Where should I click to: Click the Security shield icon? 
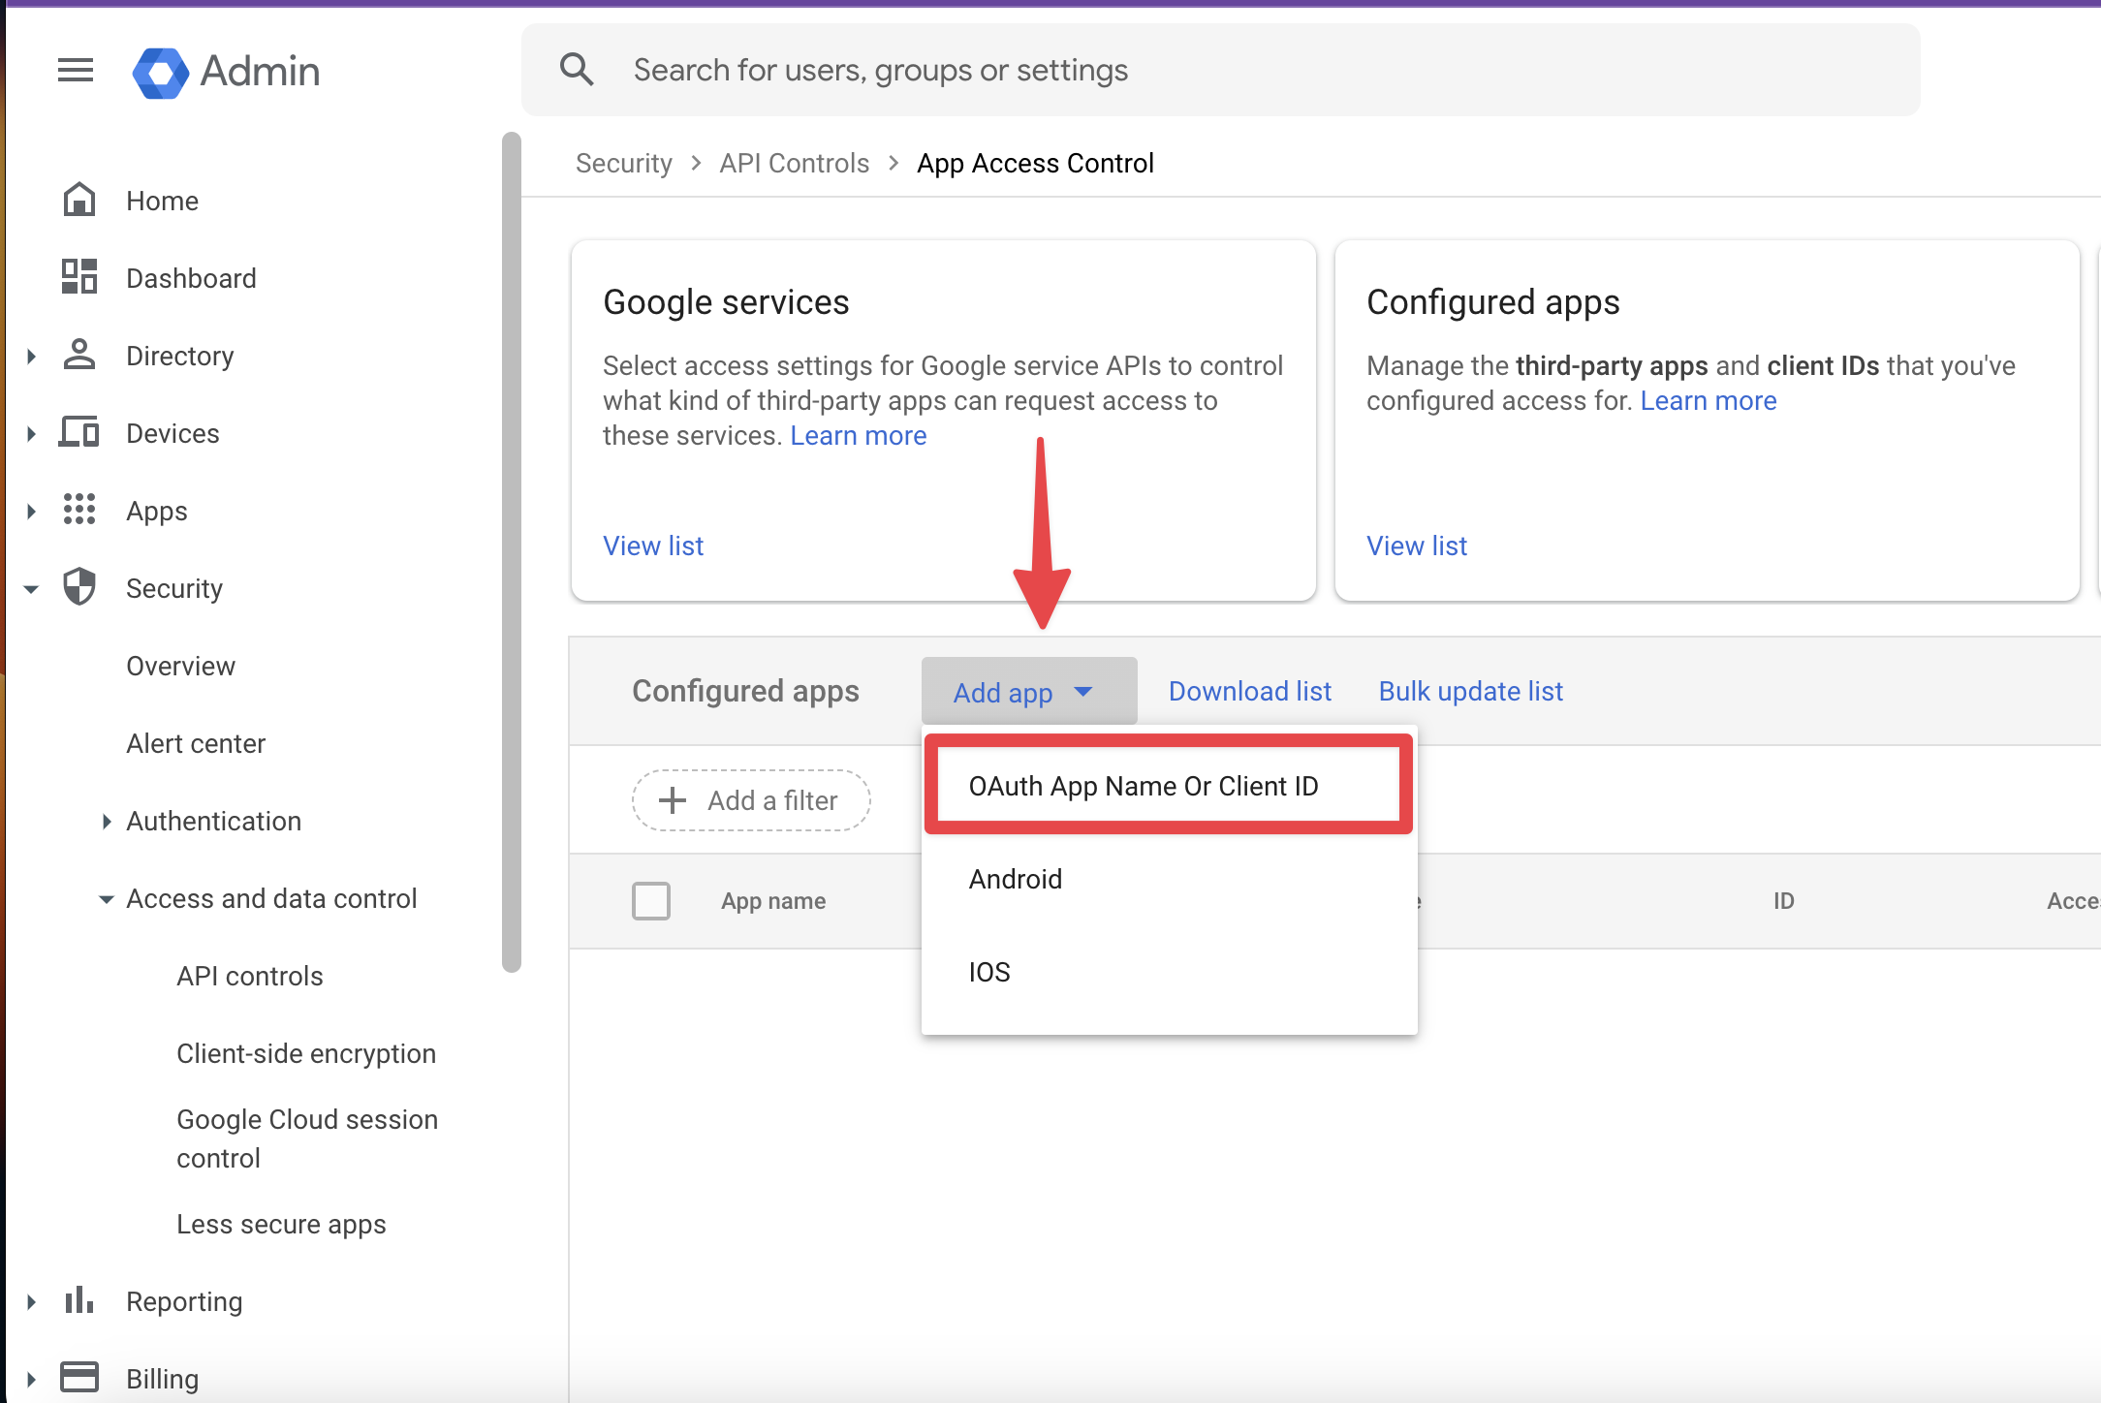79,587
